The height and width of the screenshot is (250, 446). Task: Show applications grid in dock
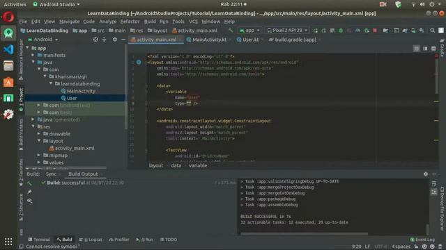(8, 242)
